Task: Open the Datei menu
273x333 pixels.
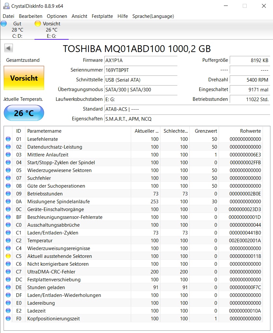Action: 8,16
